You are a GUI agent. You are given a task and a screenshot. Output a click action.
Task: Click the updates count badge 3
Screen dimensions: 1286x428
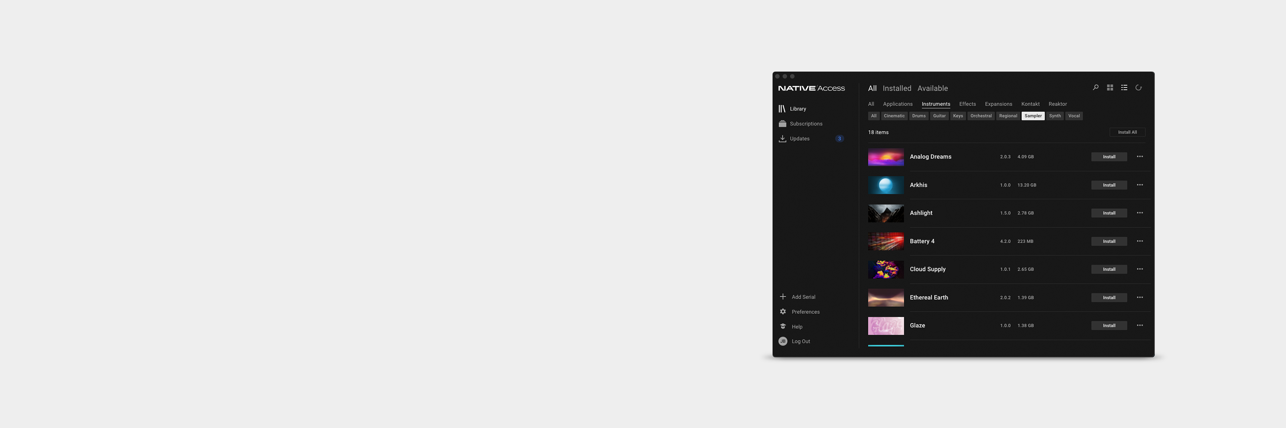(x=840, y=138)
